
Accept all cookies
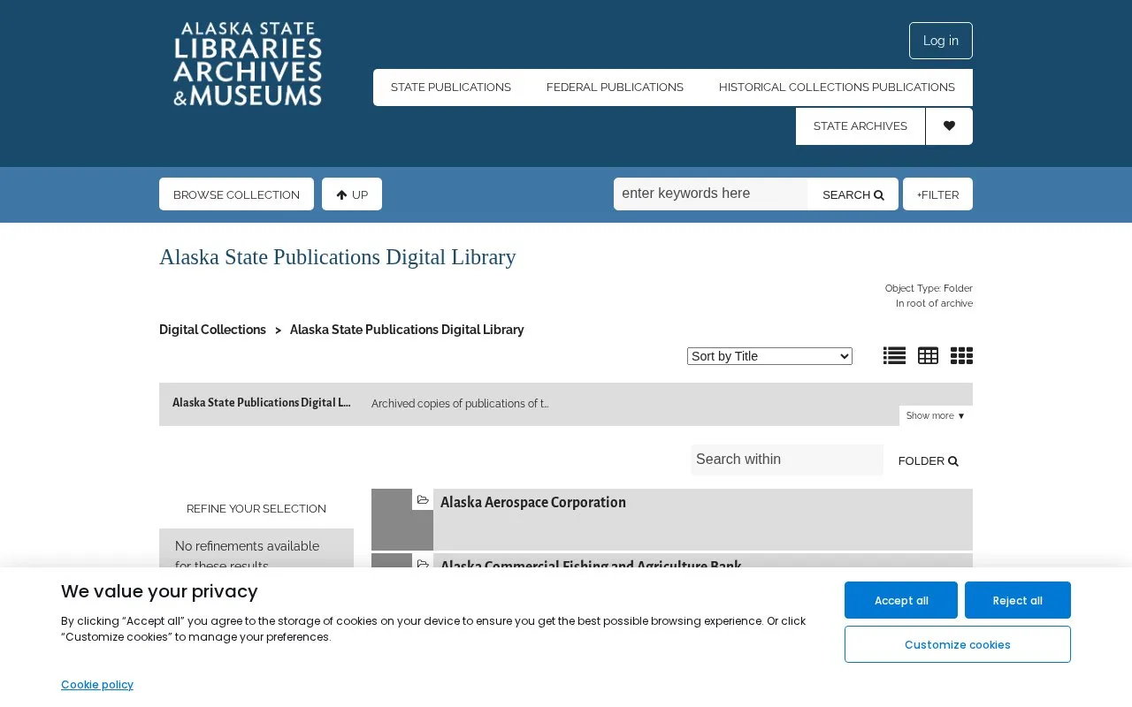pos(901,600)
